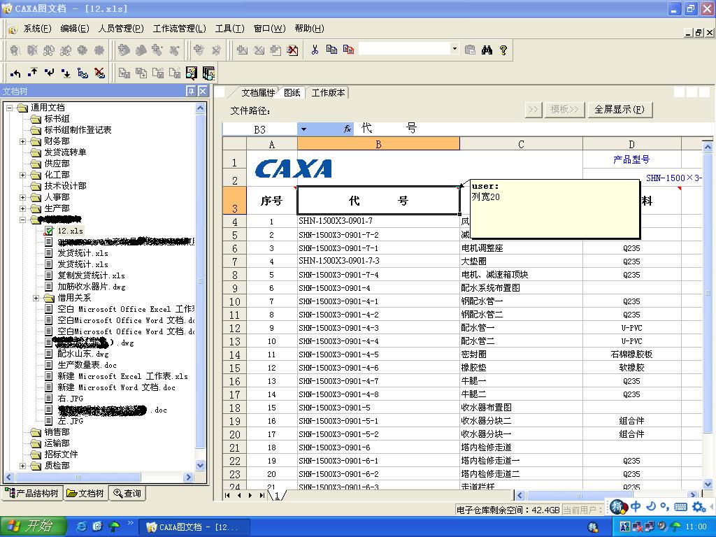Click the document icon with red X
Screen dimensions: 716x537
tap(292, 50)
